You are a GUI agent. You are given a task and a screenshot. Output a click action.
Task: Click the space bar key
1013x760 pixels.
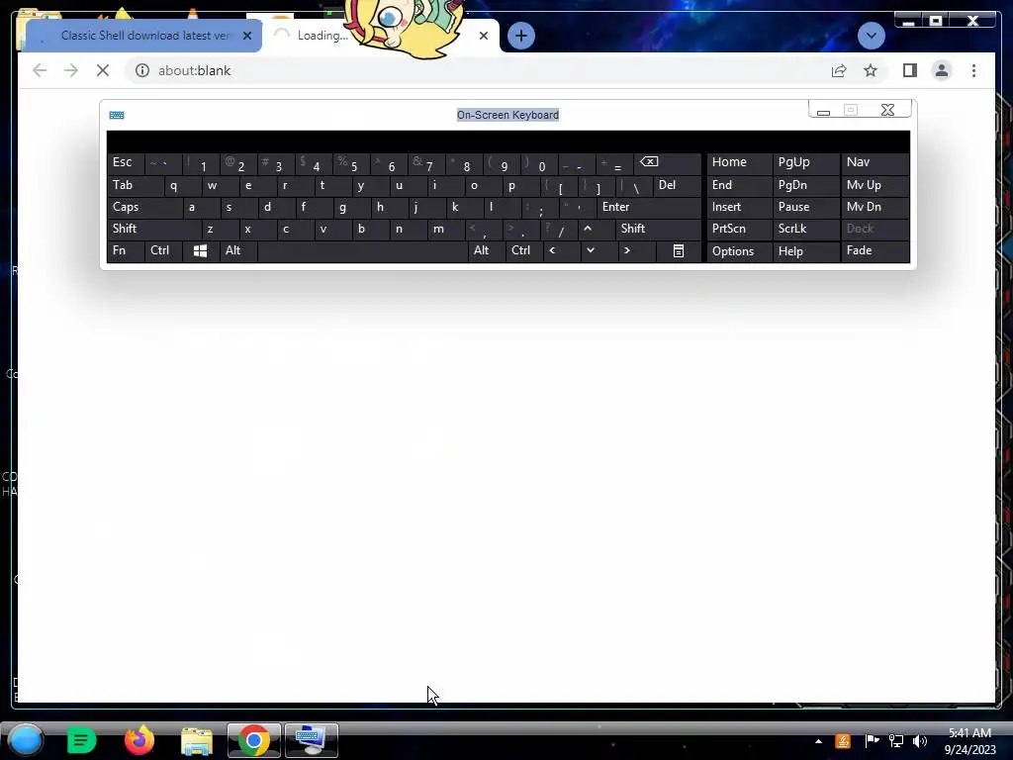pos(362,250)
